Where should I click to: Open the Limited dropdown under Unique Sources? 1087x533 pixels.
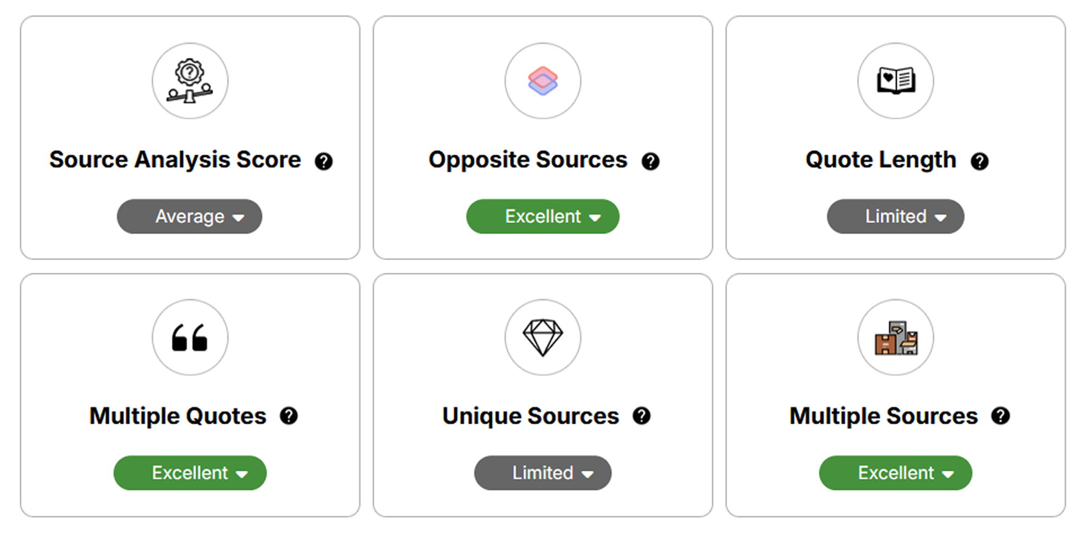[542, 473]
